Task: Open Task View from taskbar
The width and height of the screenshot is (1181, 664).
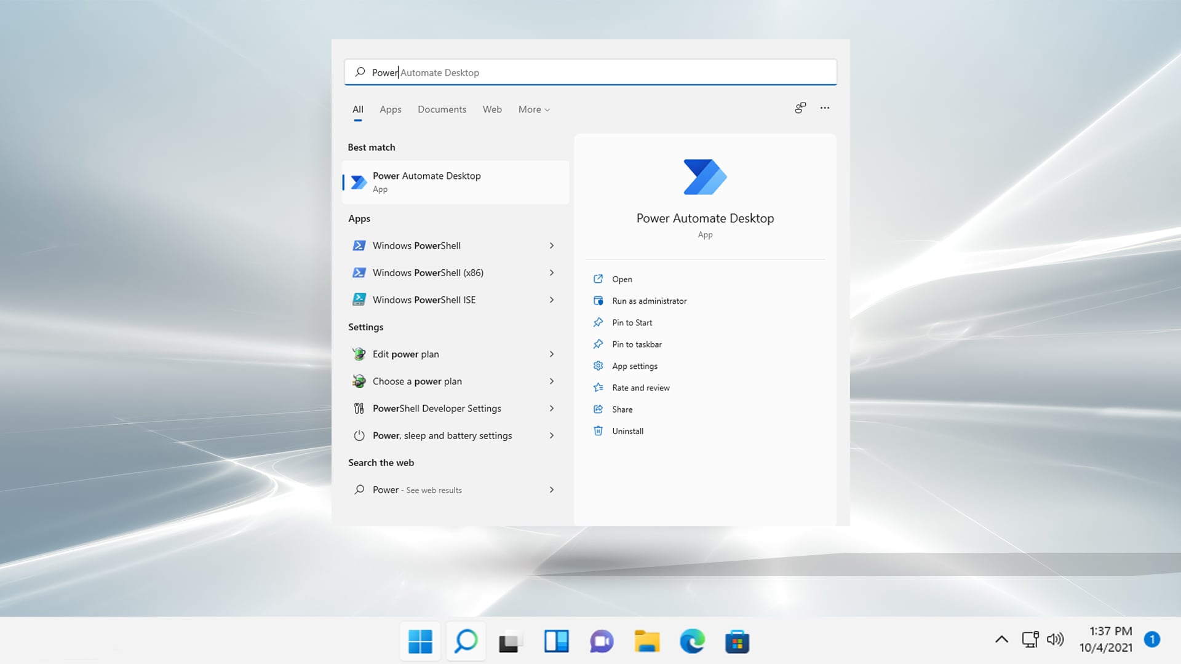Action: [511, 641]
